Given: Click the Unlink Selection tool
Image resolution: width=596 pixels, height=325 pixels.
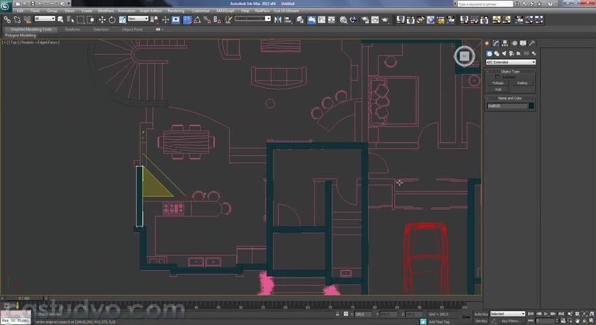Looking at the screenshot, I should pyautogui.click(x=17, y=20).
